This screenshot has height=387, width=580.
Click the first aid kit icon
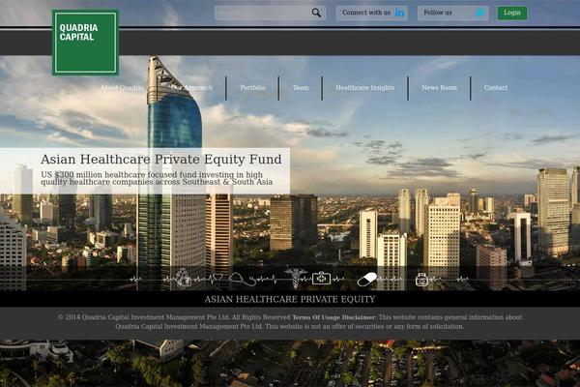tap(321, 278)
